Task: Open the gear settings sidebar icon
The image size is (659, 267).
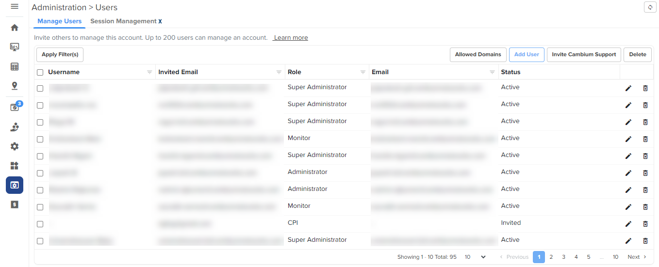Action: click(x=15, y=146)
